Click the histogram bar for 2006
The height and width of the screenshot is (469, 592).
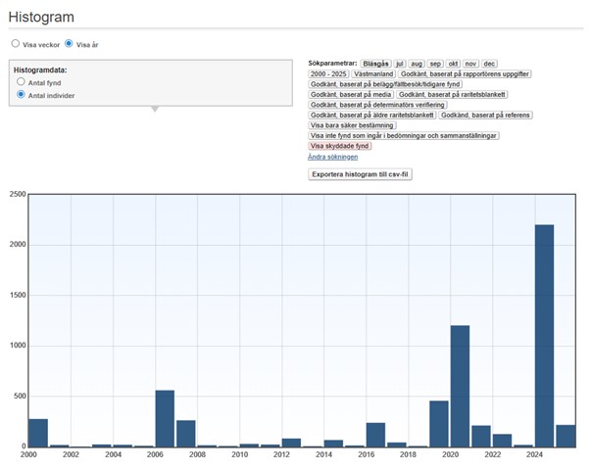pos(165,418)
